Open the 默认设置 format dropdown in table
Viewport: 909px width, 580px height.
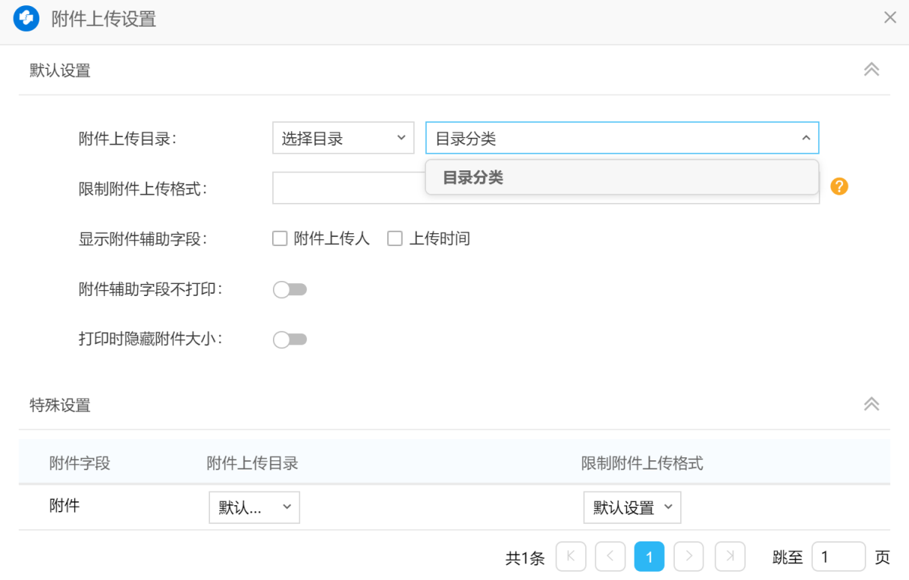(x=632, y=507)
